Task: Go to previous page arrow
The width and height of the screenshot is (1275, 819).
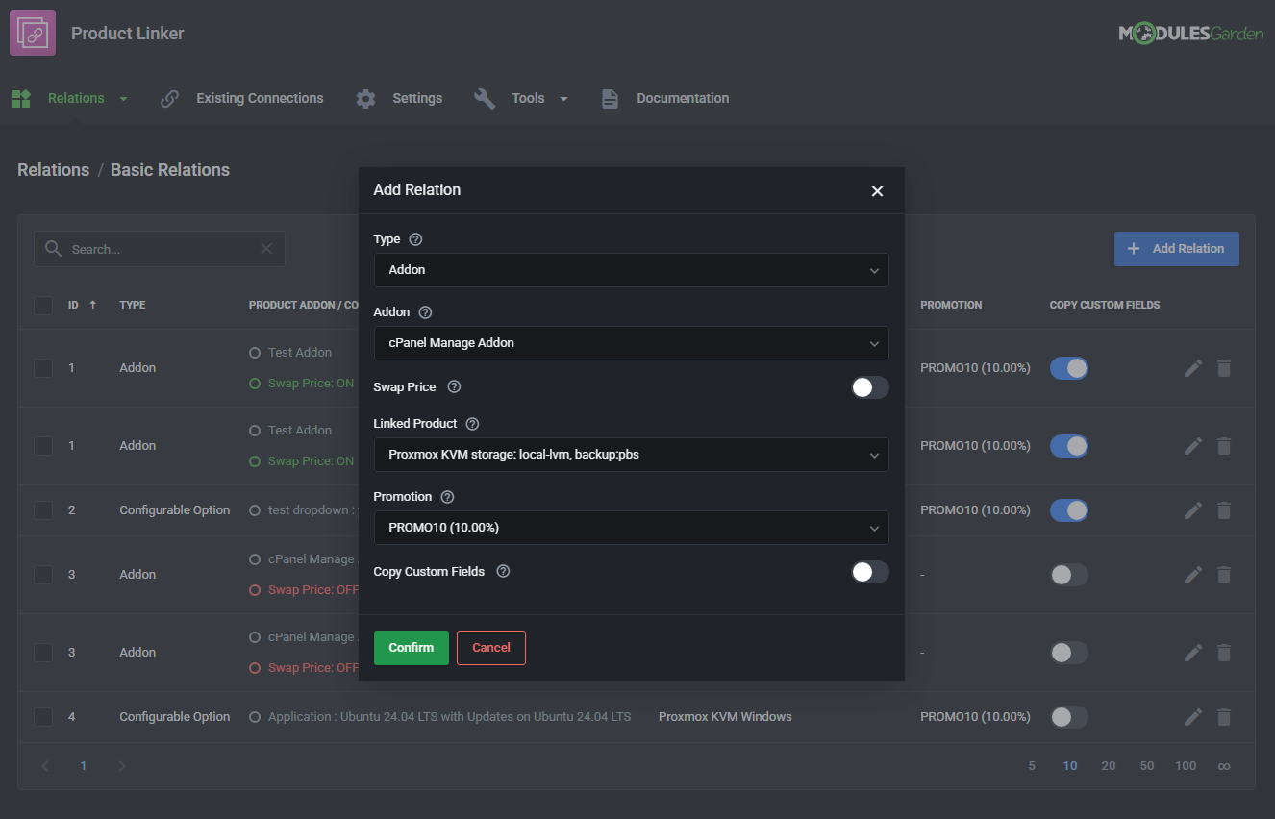Action: pos(45,766)
